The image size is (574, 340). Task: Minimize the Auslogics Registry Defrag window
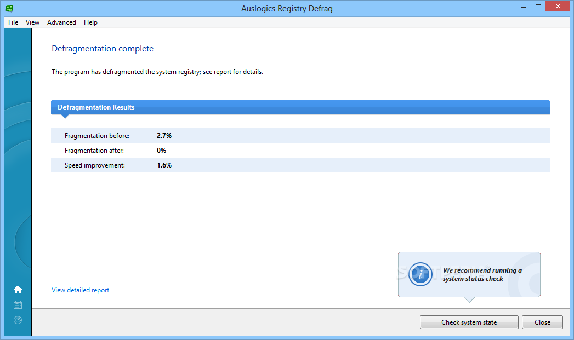coord(524,7)
